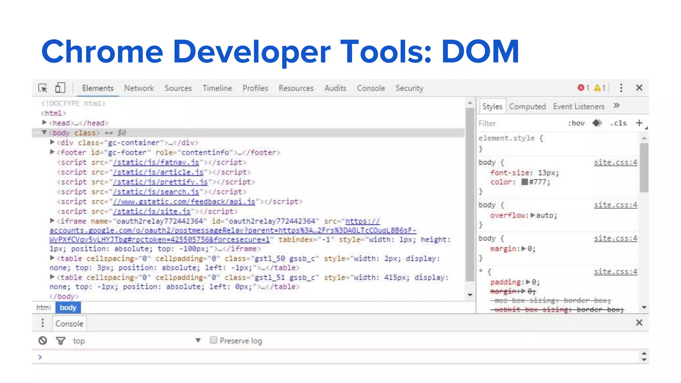Open the Profiles tab
Image resolution: width=681 pixels, height=383 pixels.
(x=255, y=88)
